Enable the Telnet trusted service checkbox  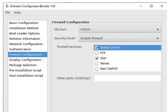(x=97, y=64)
